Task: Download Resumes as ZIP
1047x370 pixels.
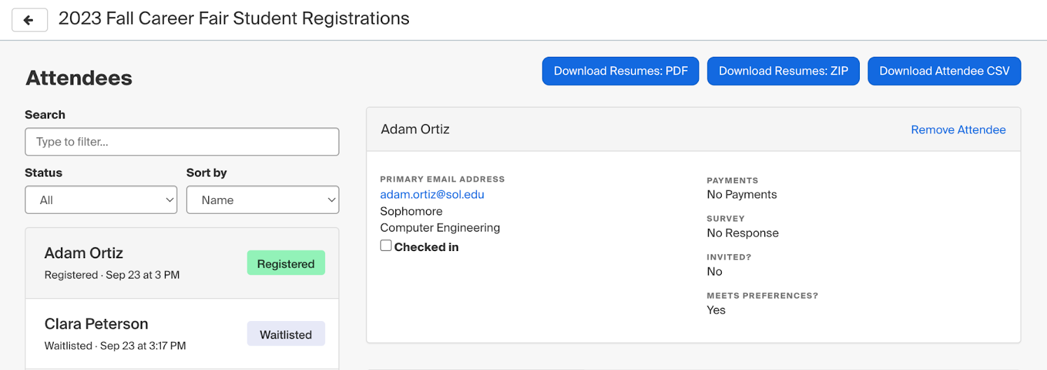Action: pyautogui.click(x=783, y=71)
